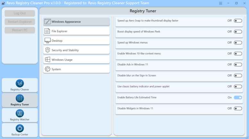Click the Registry Tuner sliders icon

(20, 98)
